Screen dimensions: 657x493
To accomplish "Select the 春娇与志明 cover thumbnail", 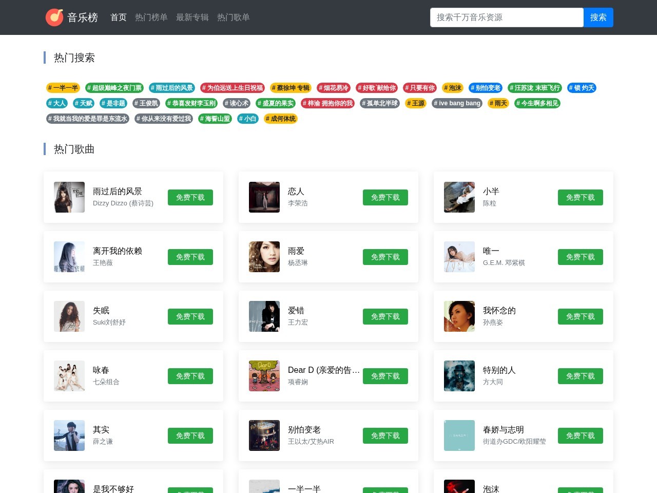I will (459, 435).
